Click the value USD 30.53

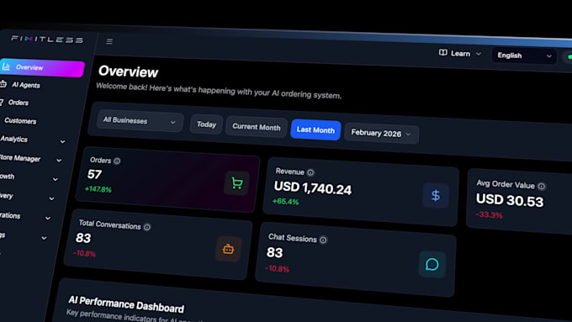pos(510,200)
